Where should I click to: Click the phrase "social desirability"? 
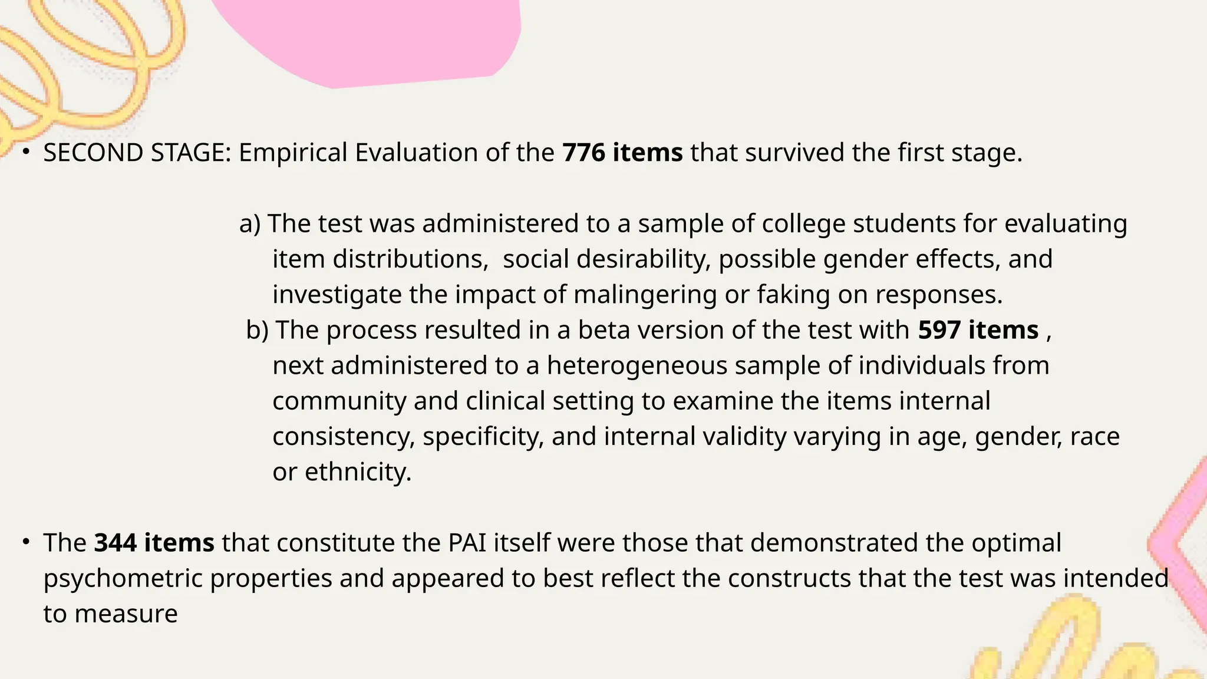tap(606, 259)
